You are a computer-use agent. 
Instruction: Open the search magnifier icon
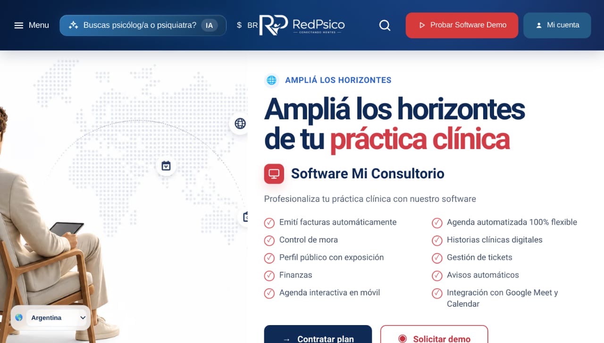(x=385, y=25)
